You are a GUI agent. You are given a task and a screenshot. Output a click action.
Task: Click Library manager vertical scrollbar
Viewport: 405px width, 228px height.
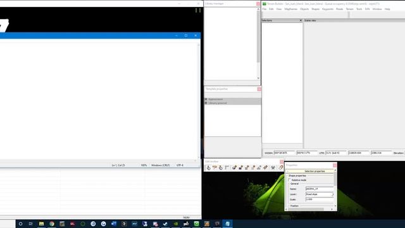258,44
